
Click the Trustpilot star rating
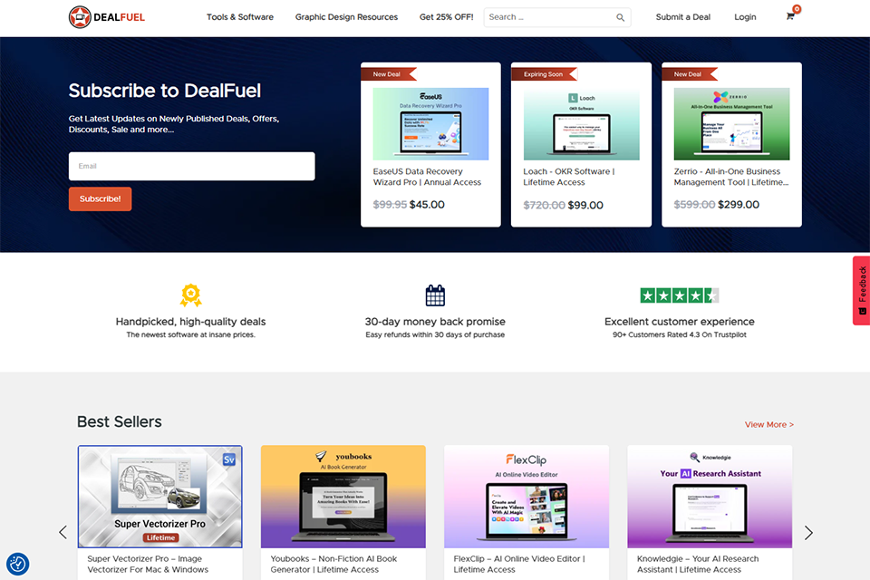(679, 295)
